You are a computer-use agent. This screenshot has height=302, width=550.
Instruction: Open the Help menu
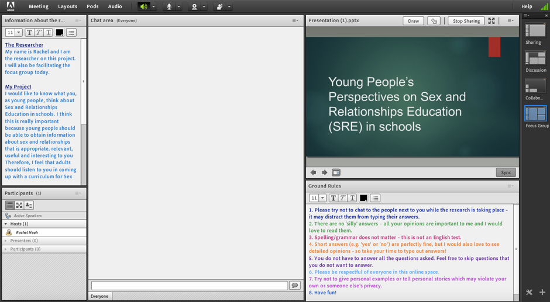pyautogui.click(x=527, y=6)
